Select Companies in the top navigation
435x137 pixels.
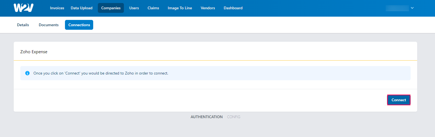point(111,8)
